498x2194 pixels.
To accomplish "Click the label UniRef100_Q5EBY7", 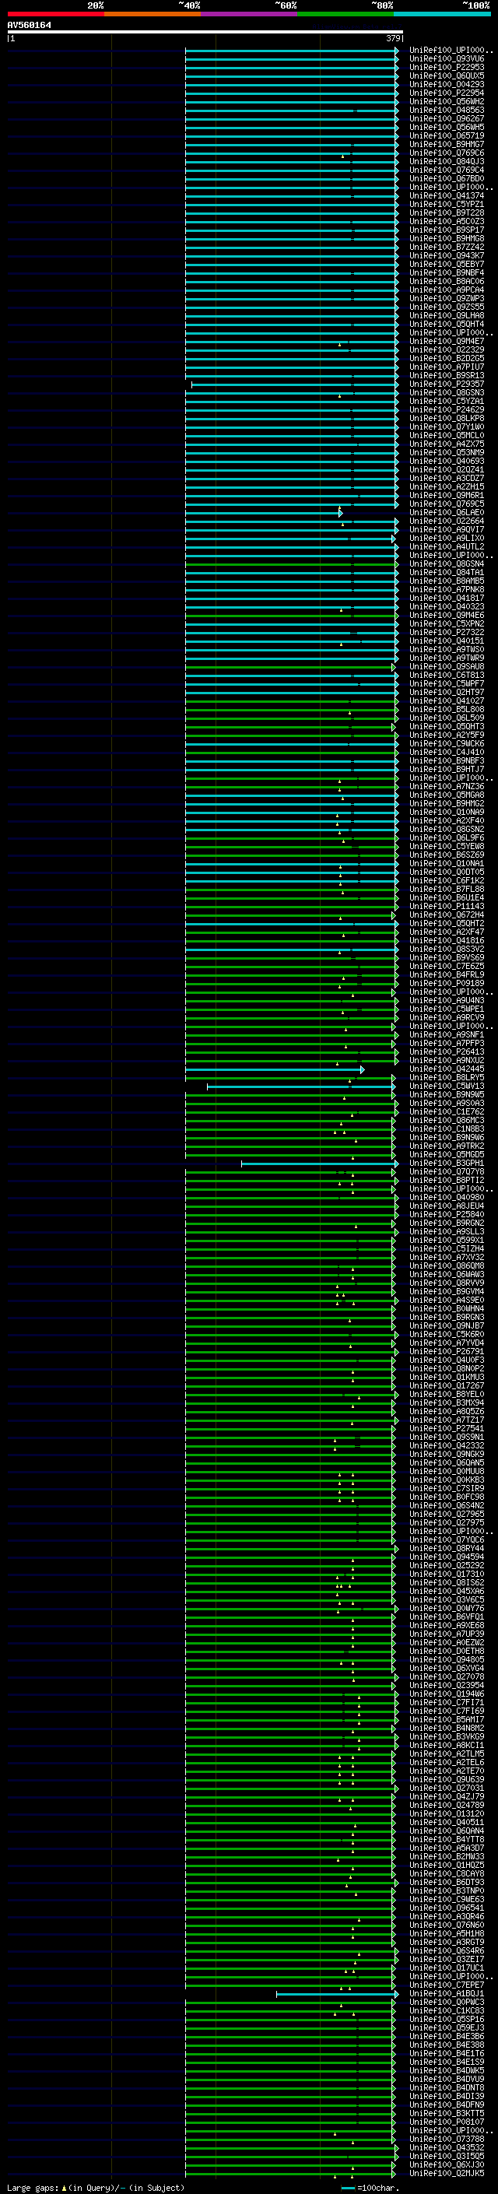I will click(446, 264).
